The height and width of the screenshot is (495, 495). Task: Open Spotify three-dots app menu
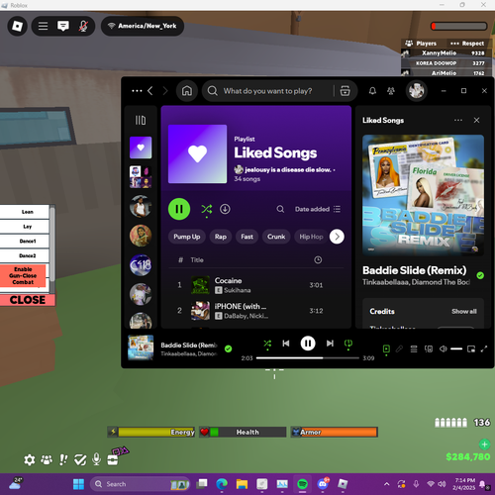(x=137, y=91)
